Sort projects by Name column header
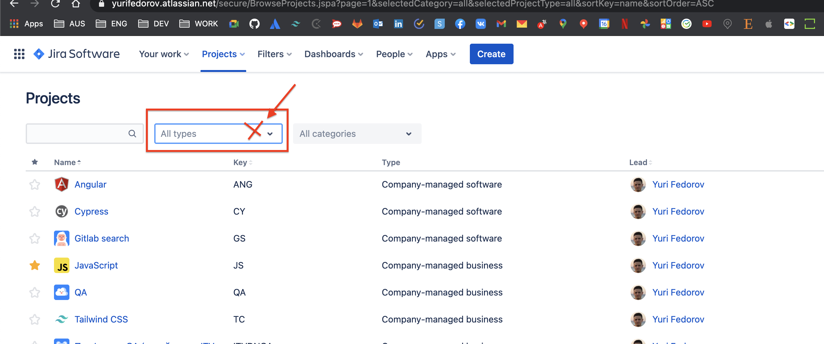The width and height of the screenshot is (824, 344). [x=67, y=163]
